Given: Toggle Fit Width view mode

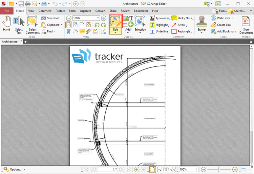Looking at the screenshot, I should tap(82, 25).
